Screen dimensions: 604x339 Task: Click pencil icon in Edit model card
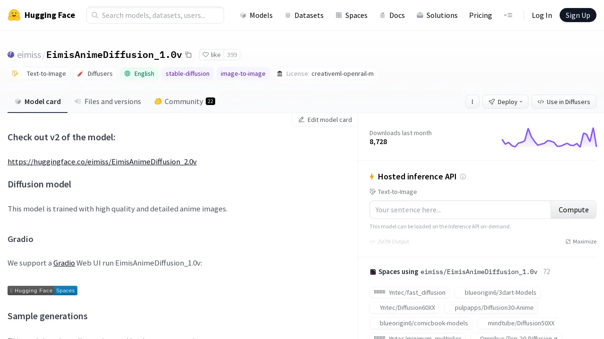[302, 120]
